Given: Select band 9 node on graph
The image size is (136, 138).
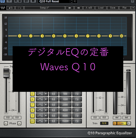Looking at the screenshot, I should (x=110, y=36).
